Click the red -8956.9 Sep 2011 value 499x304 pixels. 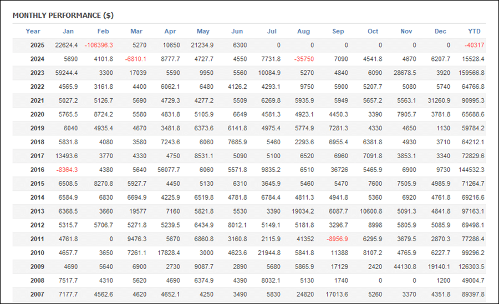point(337,239)
